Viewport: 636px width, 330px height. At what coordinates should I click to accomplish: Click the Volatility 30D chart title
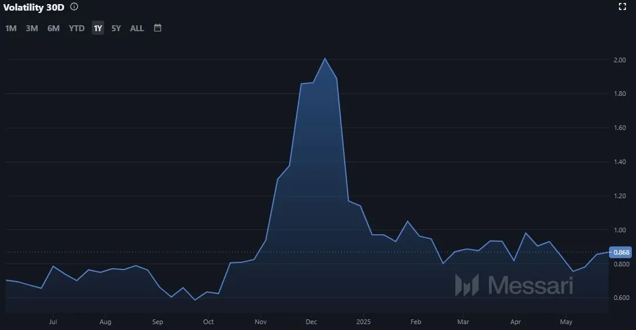(34, 7)
